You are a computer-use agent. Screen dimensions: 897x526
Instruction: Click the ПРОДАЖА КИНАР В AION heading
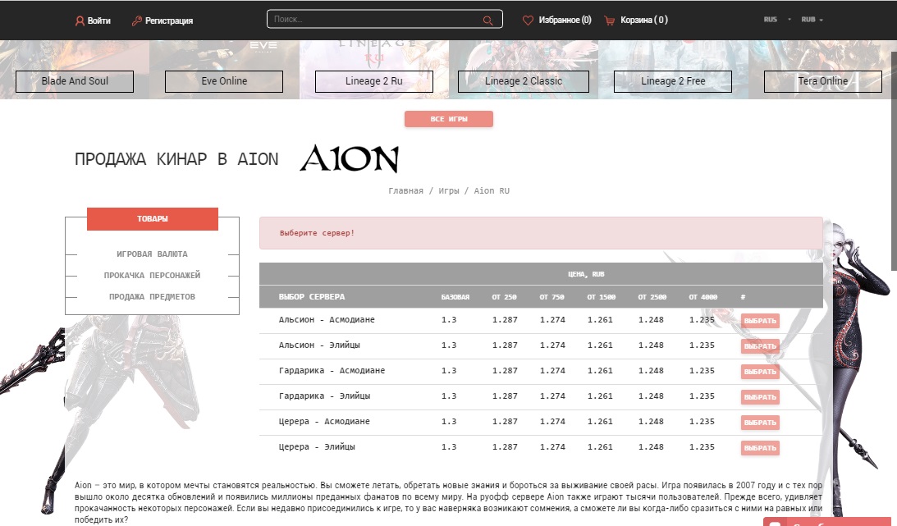(176, 159)
